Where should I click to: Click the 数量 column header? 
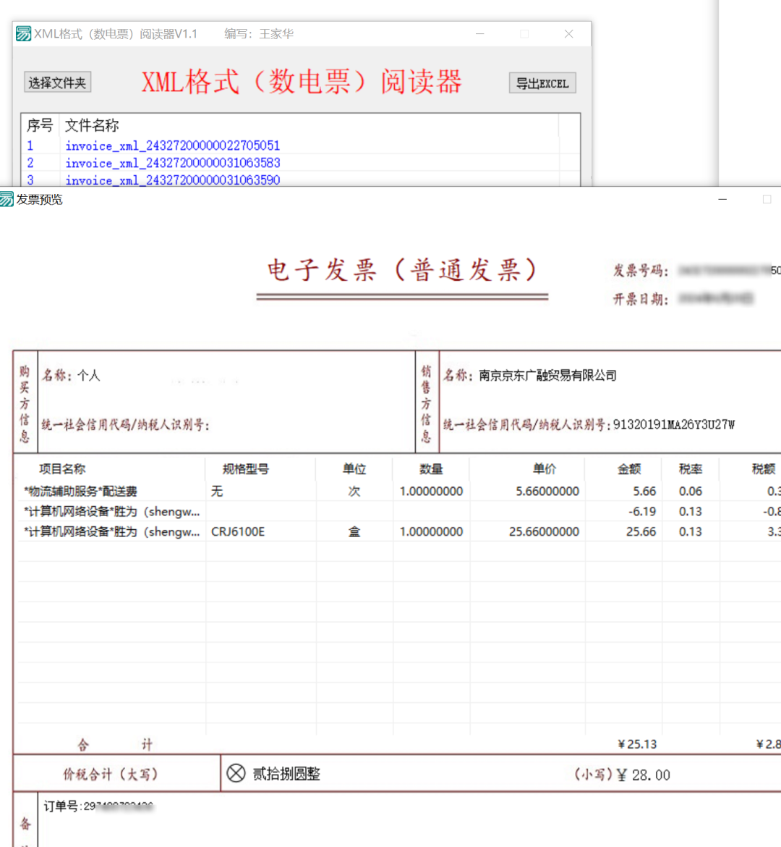tap(431, 469)
